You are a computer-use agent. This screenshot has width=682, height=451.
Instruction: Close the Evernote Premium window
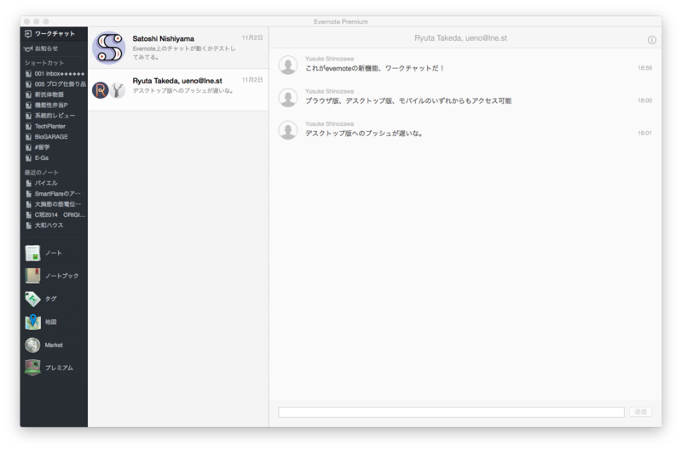(x=27, y=21)
